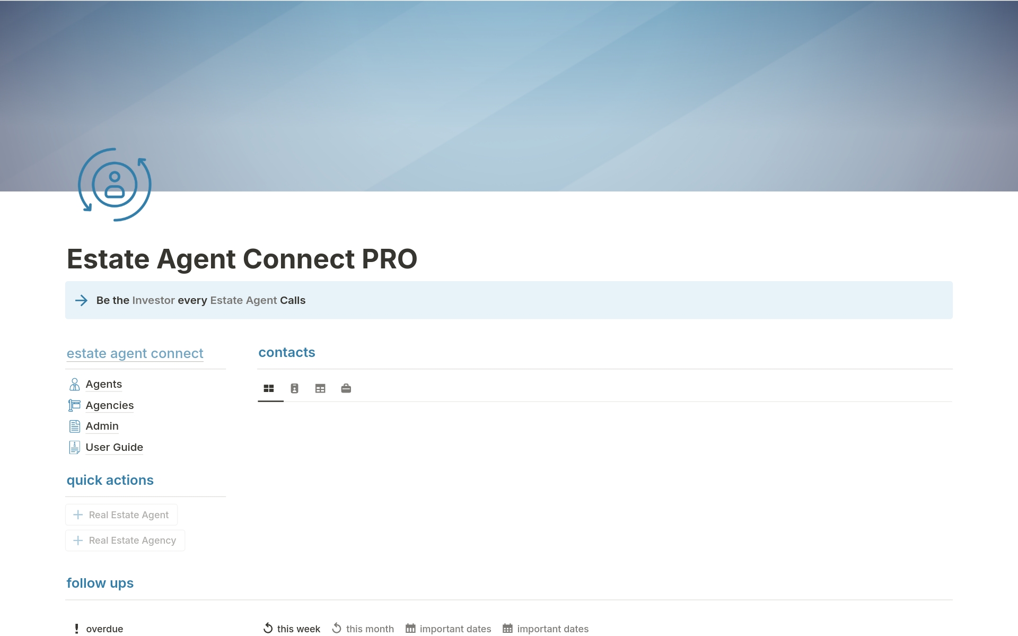Viewport: 1018px width, 636px height.
Task: Click the Agencies sign icon
Action: [x=75, y=406]
